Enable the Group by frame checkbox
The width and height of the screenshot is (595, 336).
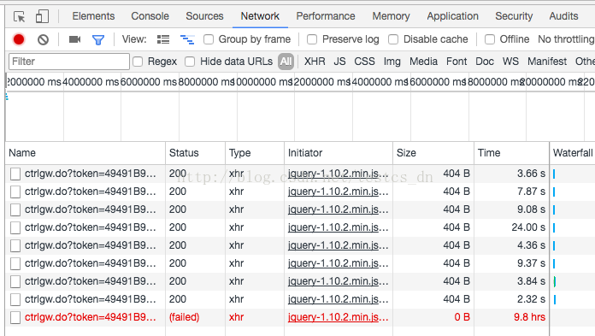click(x=209, y=39)
